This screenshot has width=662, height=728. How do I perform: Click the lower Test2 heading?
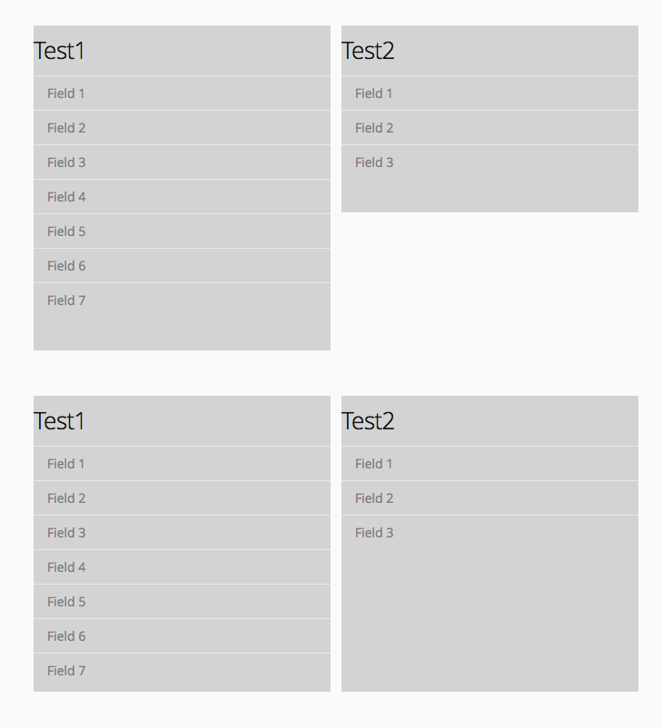click(x=369, y=421)
